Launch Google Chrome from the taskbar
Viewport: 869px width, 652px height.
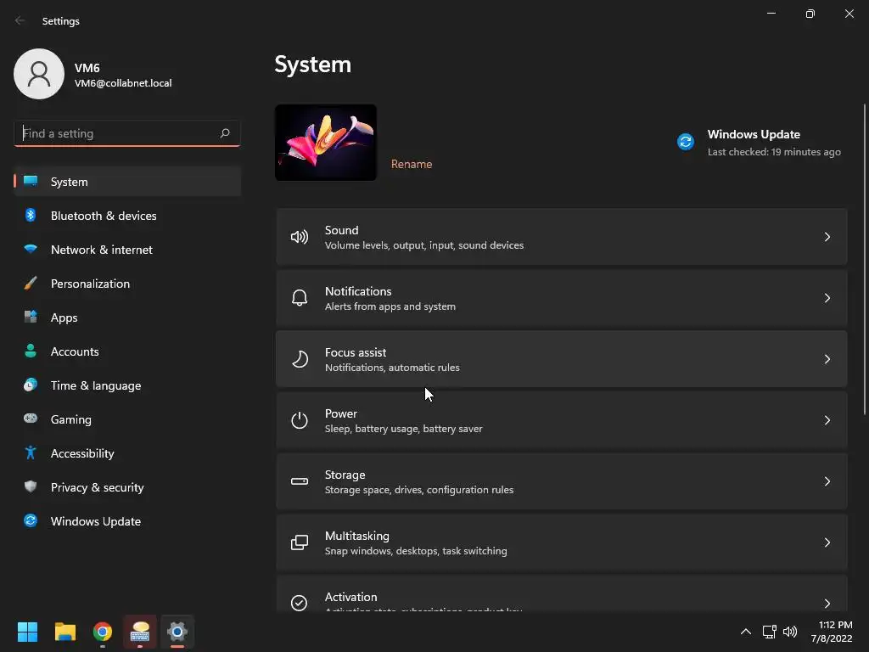pos(103,632)
